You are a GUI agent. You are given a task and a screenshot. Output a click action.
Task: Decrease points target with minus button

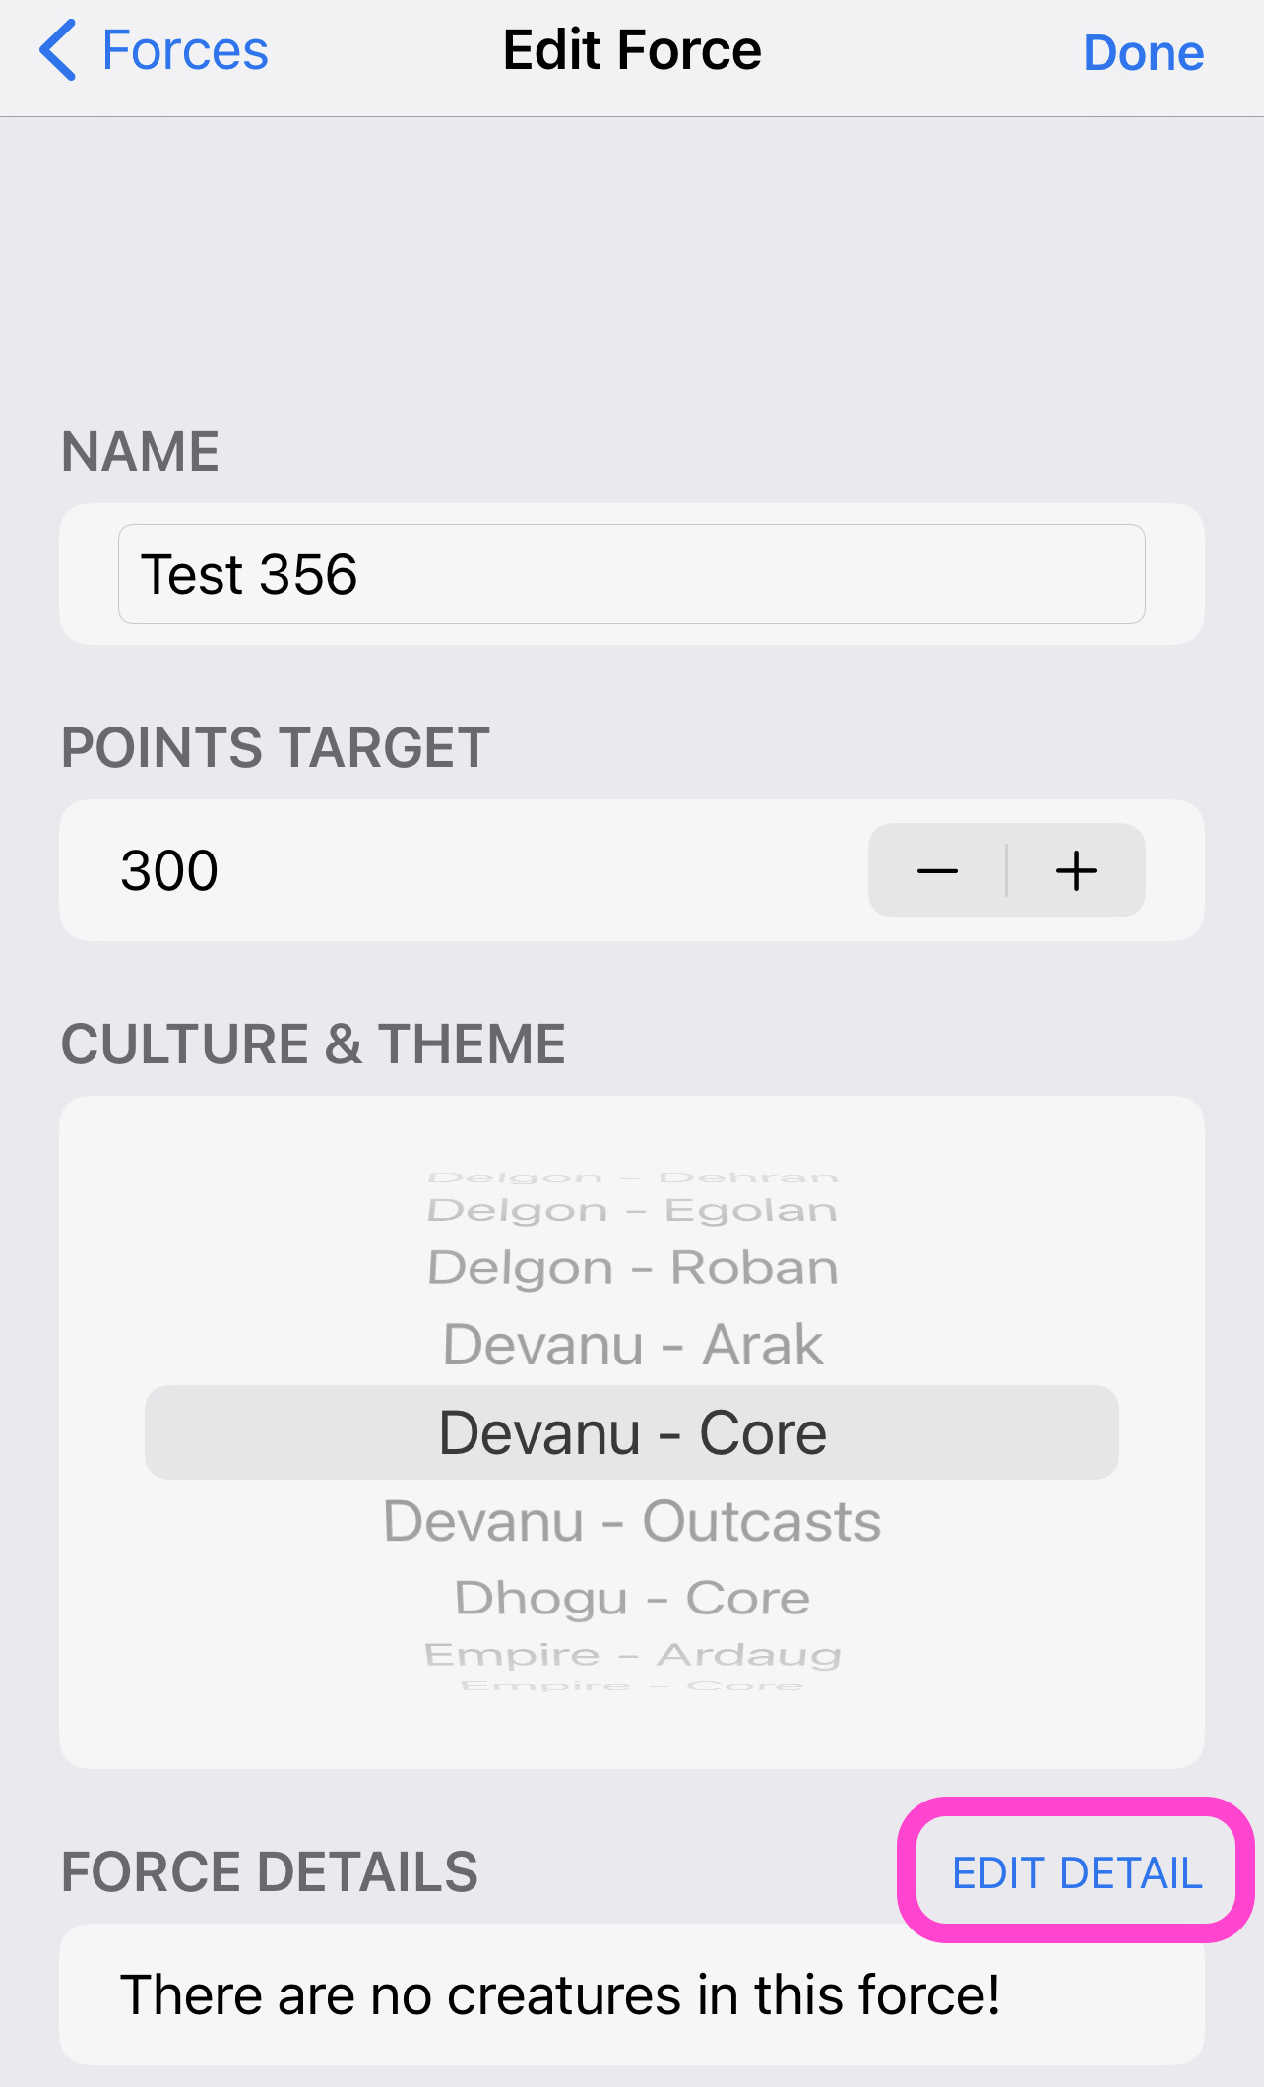coord(937,870)
